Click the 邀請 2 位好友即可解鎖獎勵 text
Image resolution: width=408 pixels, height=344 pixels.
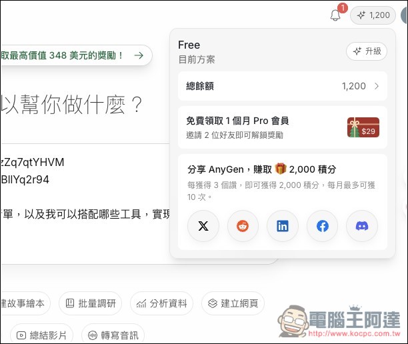coord(235,135)
